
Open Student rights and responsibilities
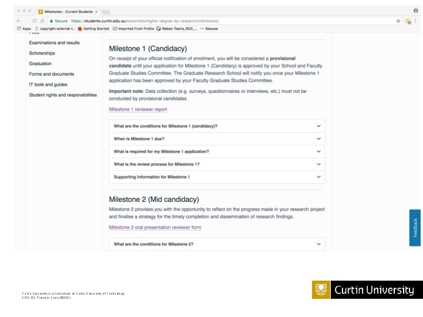tap(63, 95)
